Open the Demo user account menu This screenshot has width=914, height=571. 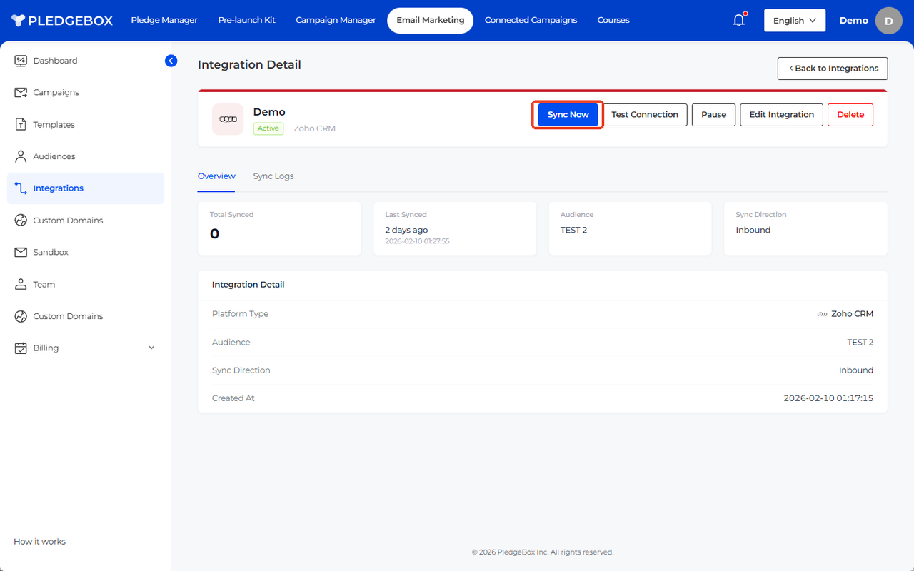pyautogui.click(x=870, y=21)
